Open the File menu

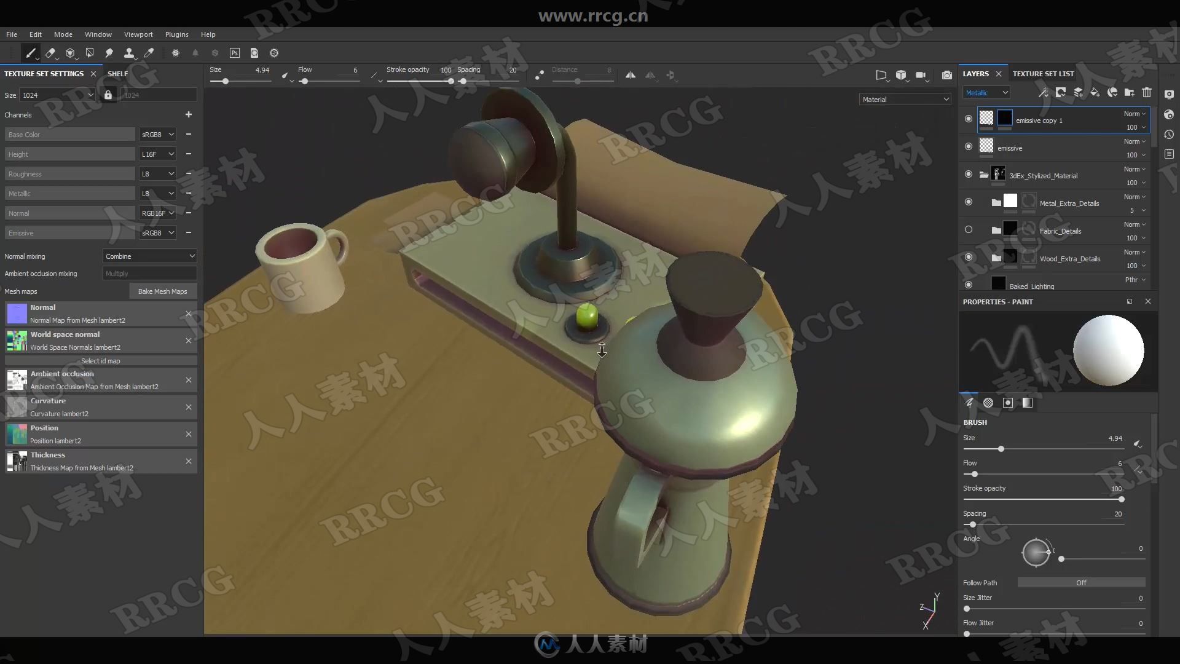point(10,33)
